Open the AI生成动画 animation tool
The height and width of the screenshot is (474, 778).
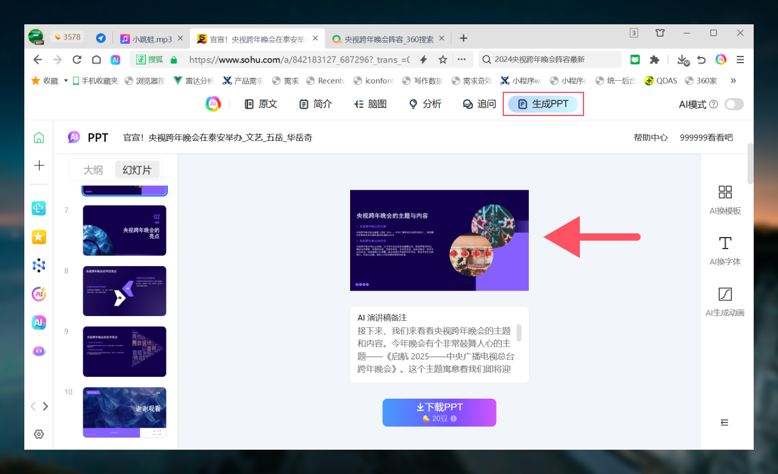(725, 295)
